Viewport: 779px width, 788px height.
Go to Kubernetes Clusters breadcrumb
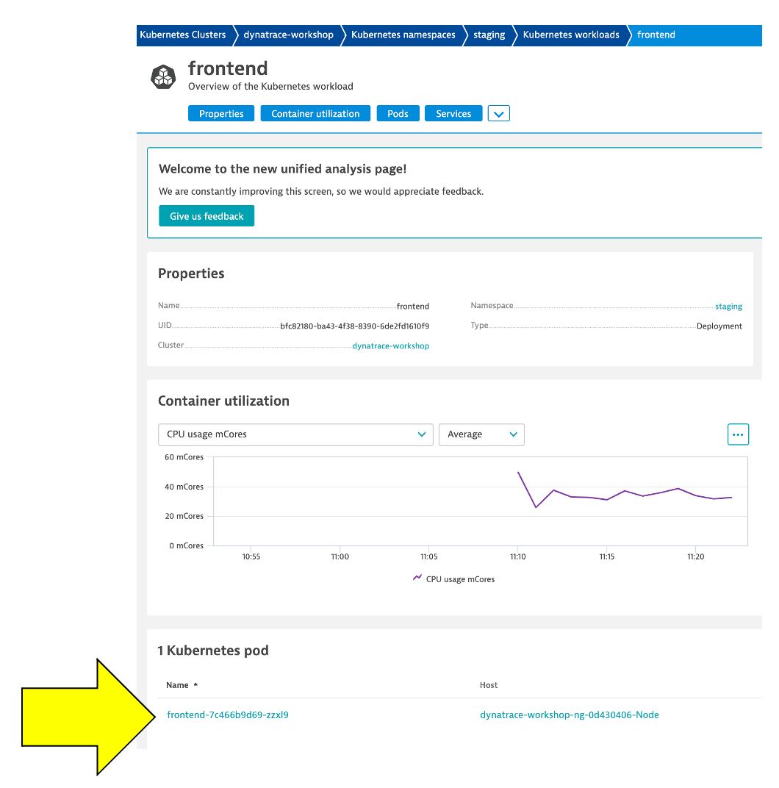click(183, 35)
